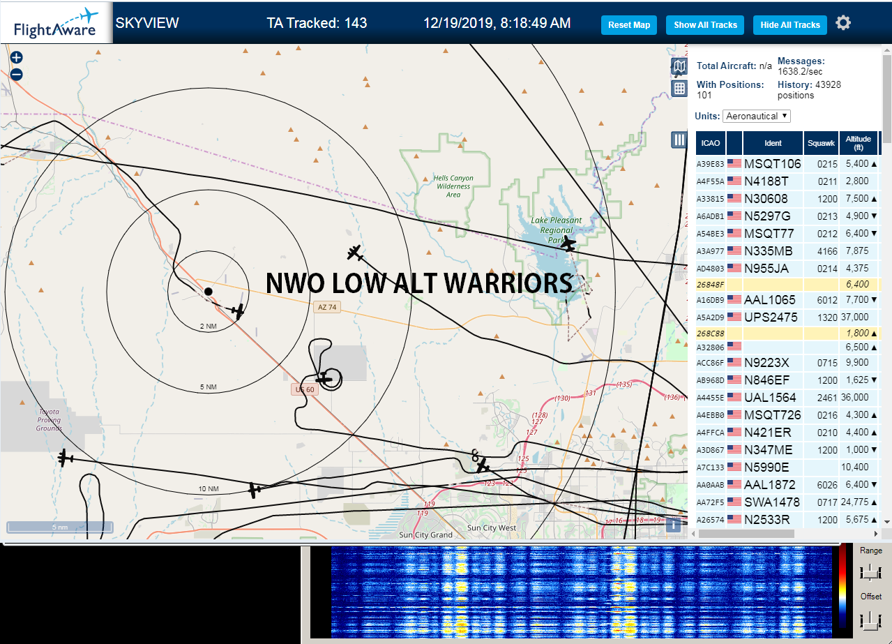Open the settings gear
The image size is (892, 644).
tap(843, 23)
